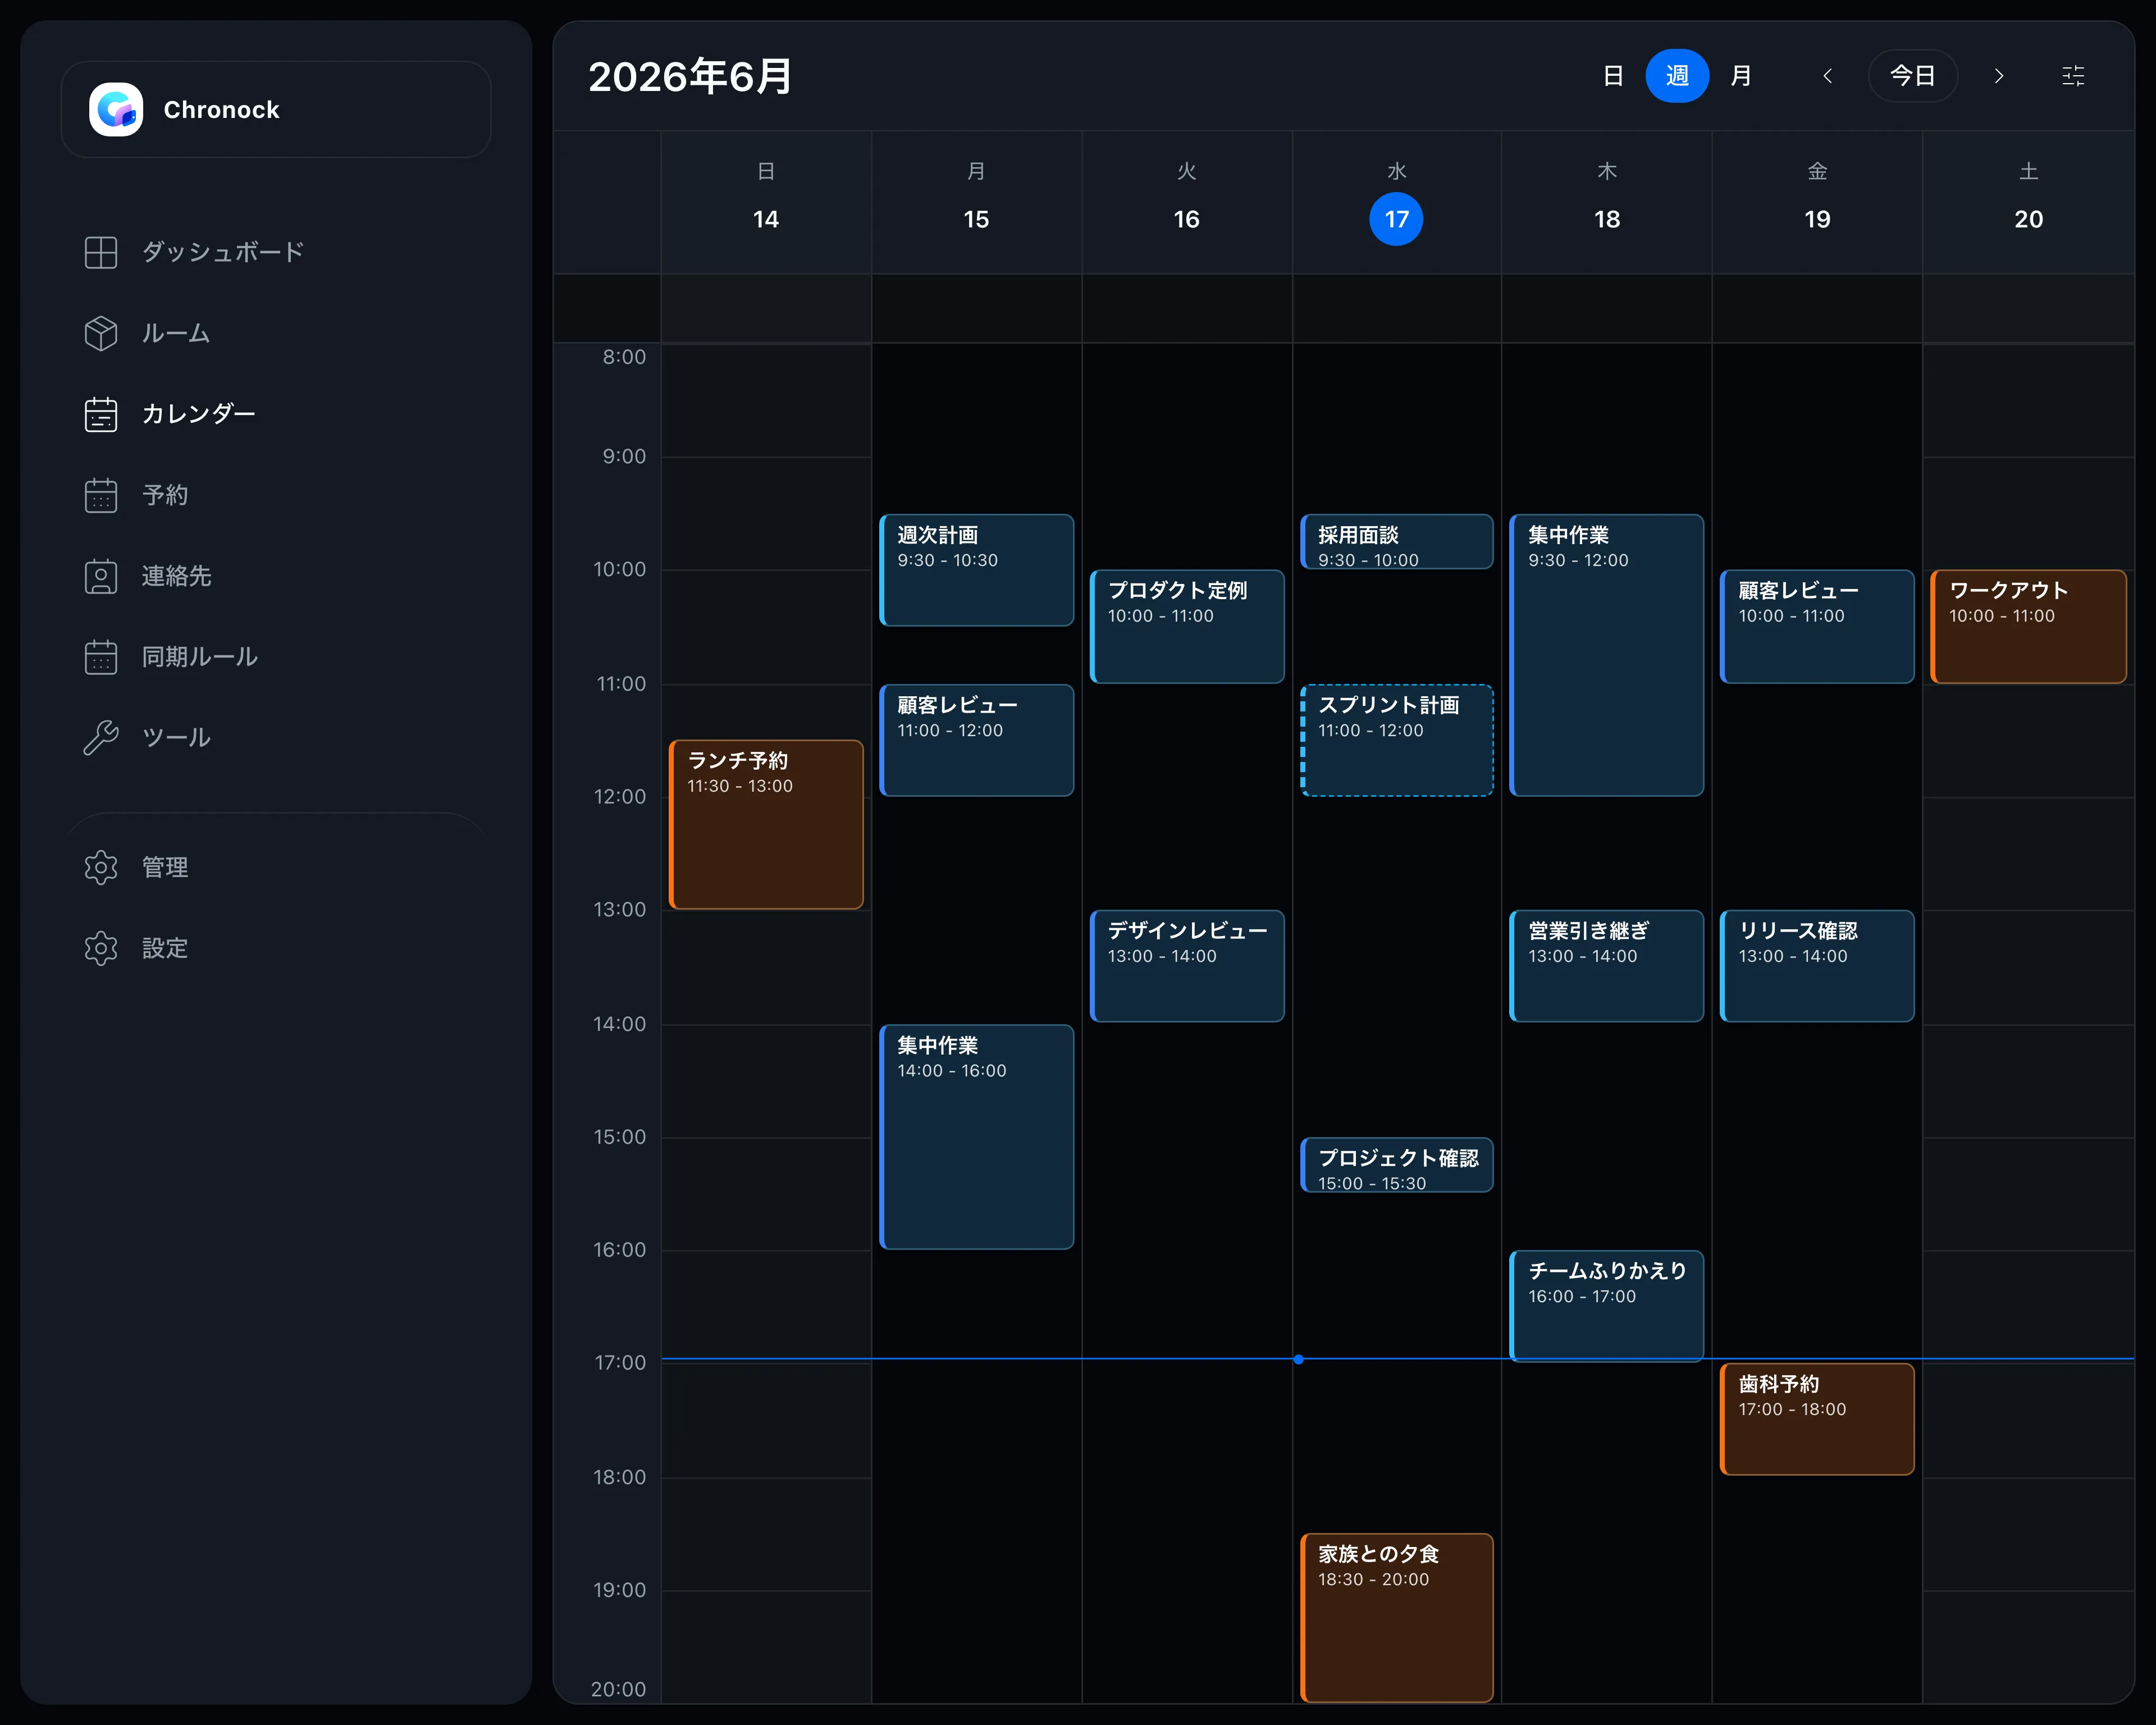
Task: Click the ルーム cube icon
Action: 101,333
